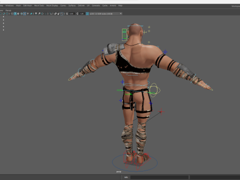
Task: Expand the color space dropdown arrow
Action: pos(120,13)
